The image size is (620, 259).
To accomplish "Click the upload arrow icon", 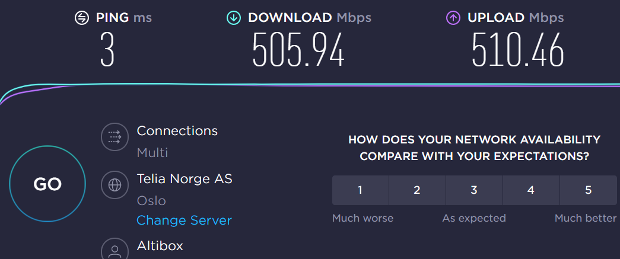I will [x=453, y=18].
